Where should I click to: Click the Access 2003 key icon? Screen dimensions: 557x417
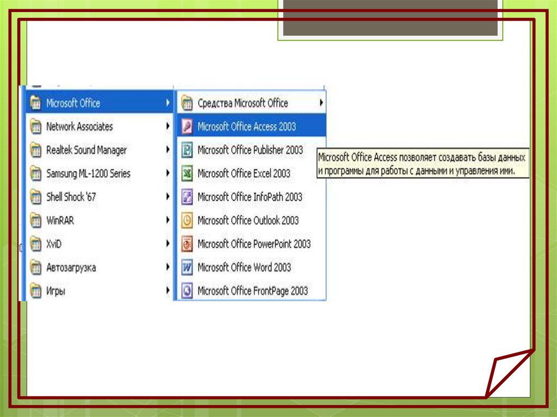click(x=187, y=127)
